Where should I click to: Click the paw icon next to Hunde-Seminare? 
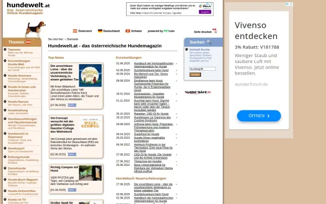5,76
